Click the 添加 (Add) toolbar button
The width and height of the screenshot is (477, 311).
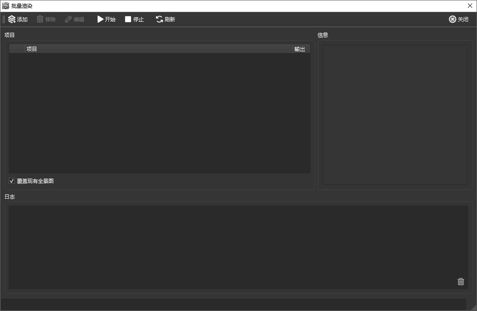click(18, 20)
